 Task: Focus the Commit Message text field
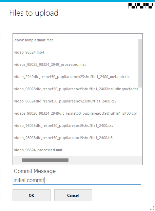pos(77,180)
